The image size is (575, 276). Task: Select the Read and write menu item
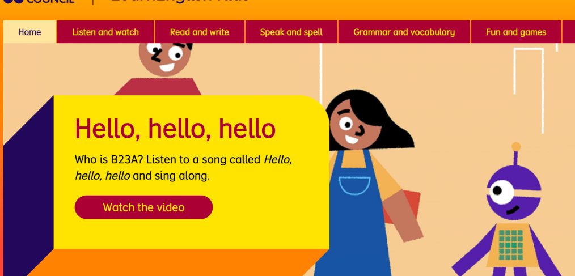click(200, 32)
